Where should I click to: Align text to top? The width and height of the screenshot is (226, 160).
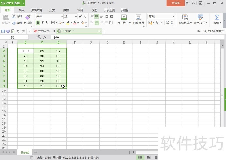coord(92,16)
